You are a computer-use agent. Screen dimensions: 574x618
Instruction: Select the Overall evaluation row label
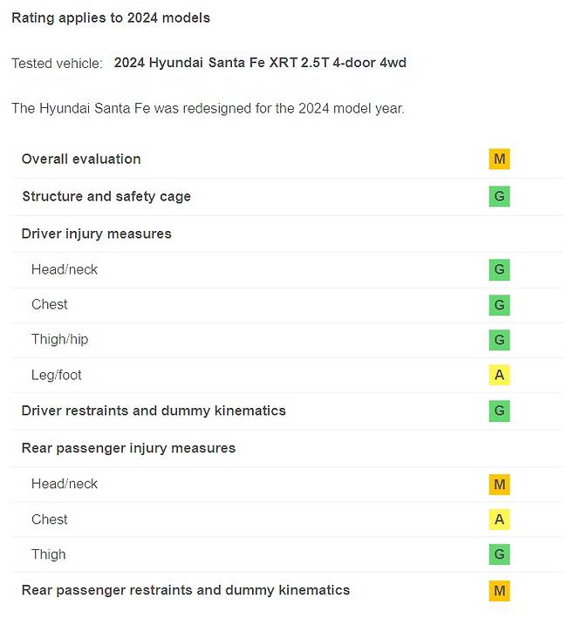coord(81,160)
